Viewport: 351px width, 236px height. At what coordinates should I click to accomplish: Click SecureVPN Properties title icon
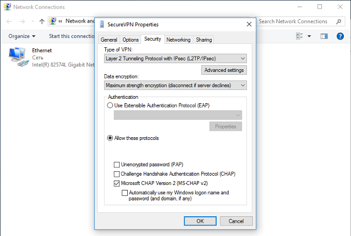(102, 24)
